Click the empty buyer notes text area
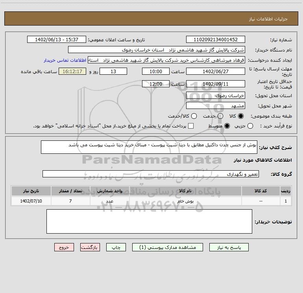Screen dimensions: 303x293 pyautogui.click(x=149, y=221)
